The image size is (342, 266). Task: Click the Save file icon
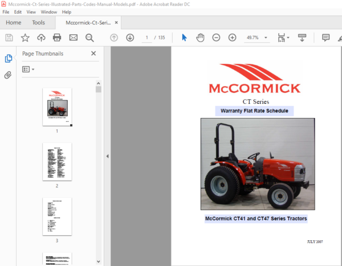[x=9, y=38]
